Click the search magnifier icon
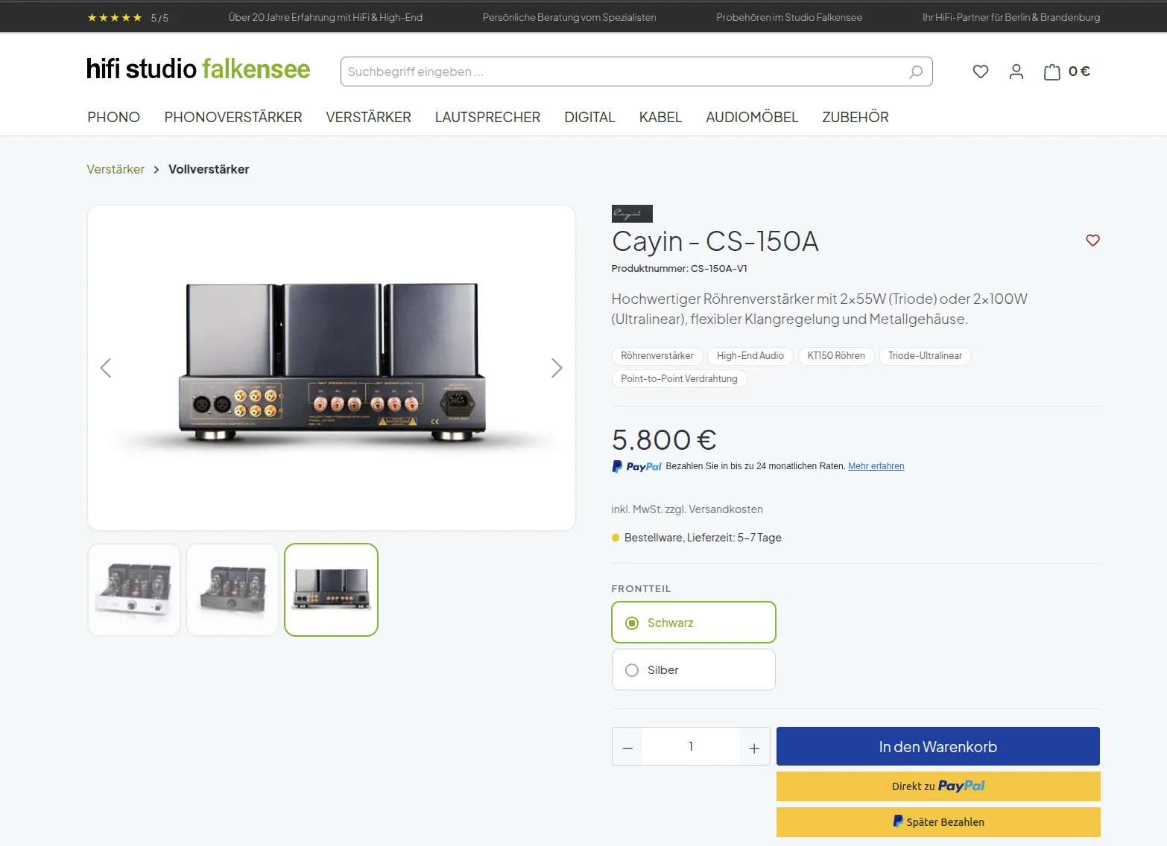The width and height of the screenshot is (1167, 846). click(916, 71)
